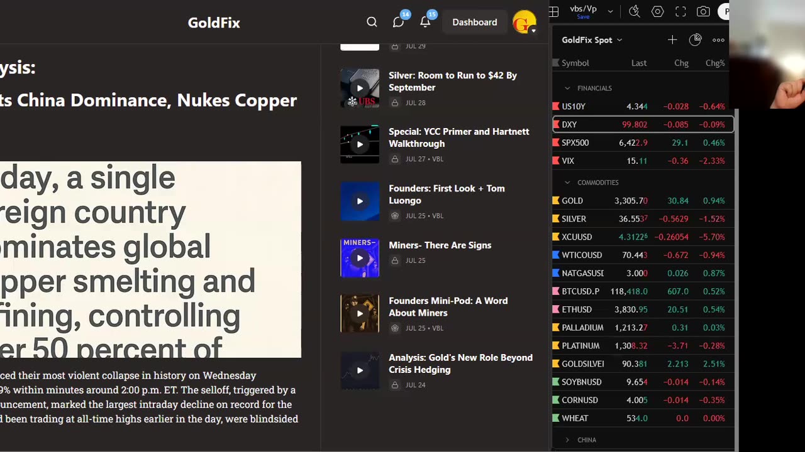Open the article thumbnail dated JUL 29
This screenshot has height=452, width=805.
point(360,46)
